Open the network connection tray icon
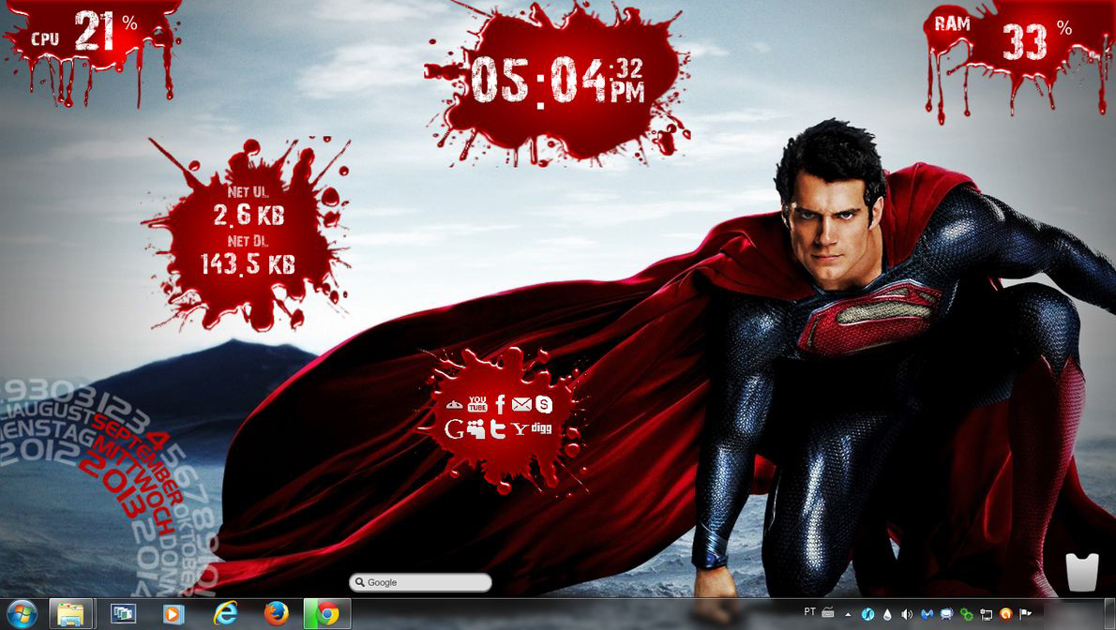 (x=987, y=614)
